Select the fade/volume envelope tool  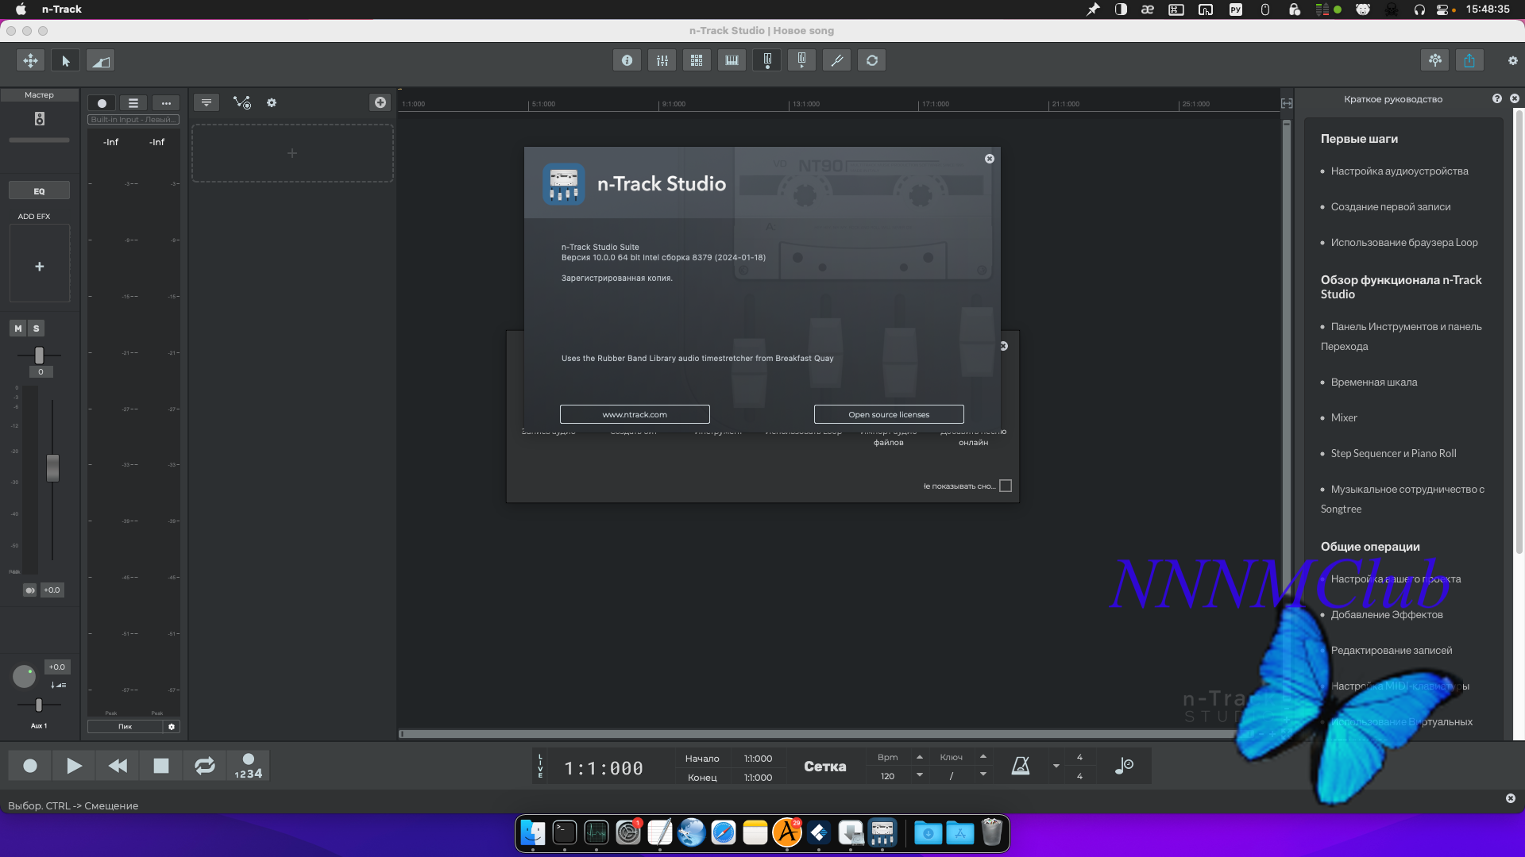tap(100, 60)
